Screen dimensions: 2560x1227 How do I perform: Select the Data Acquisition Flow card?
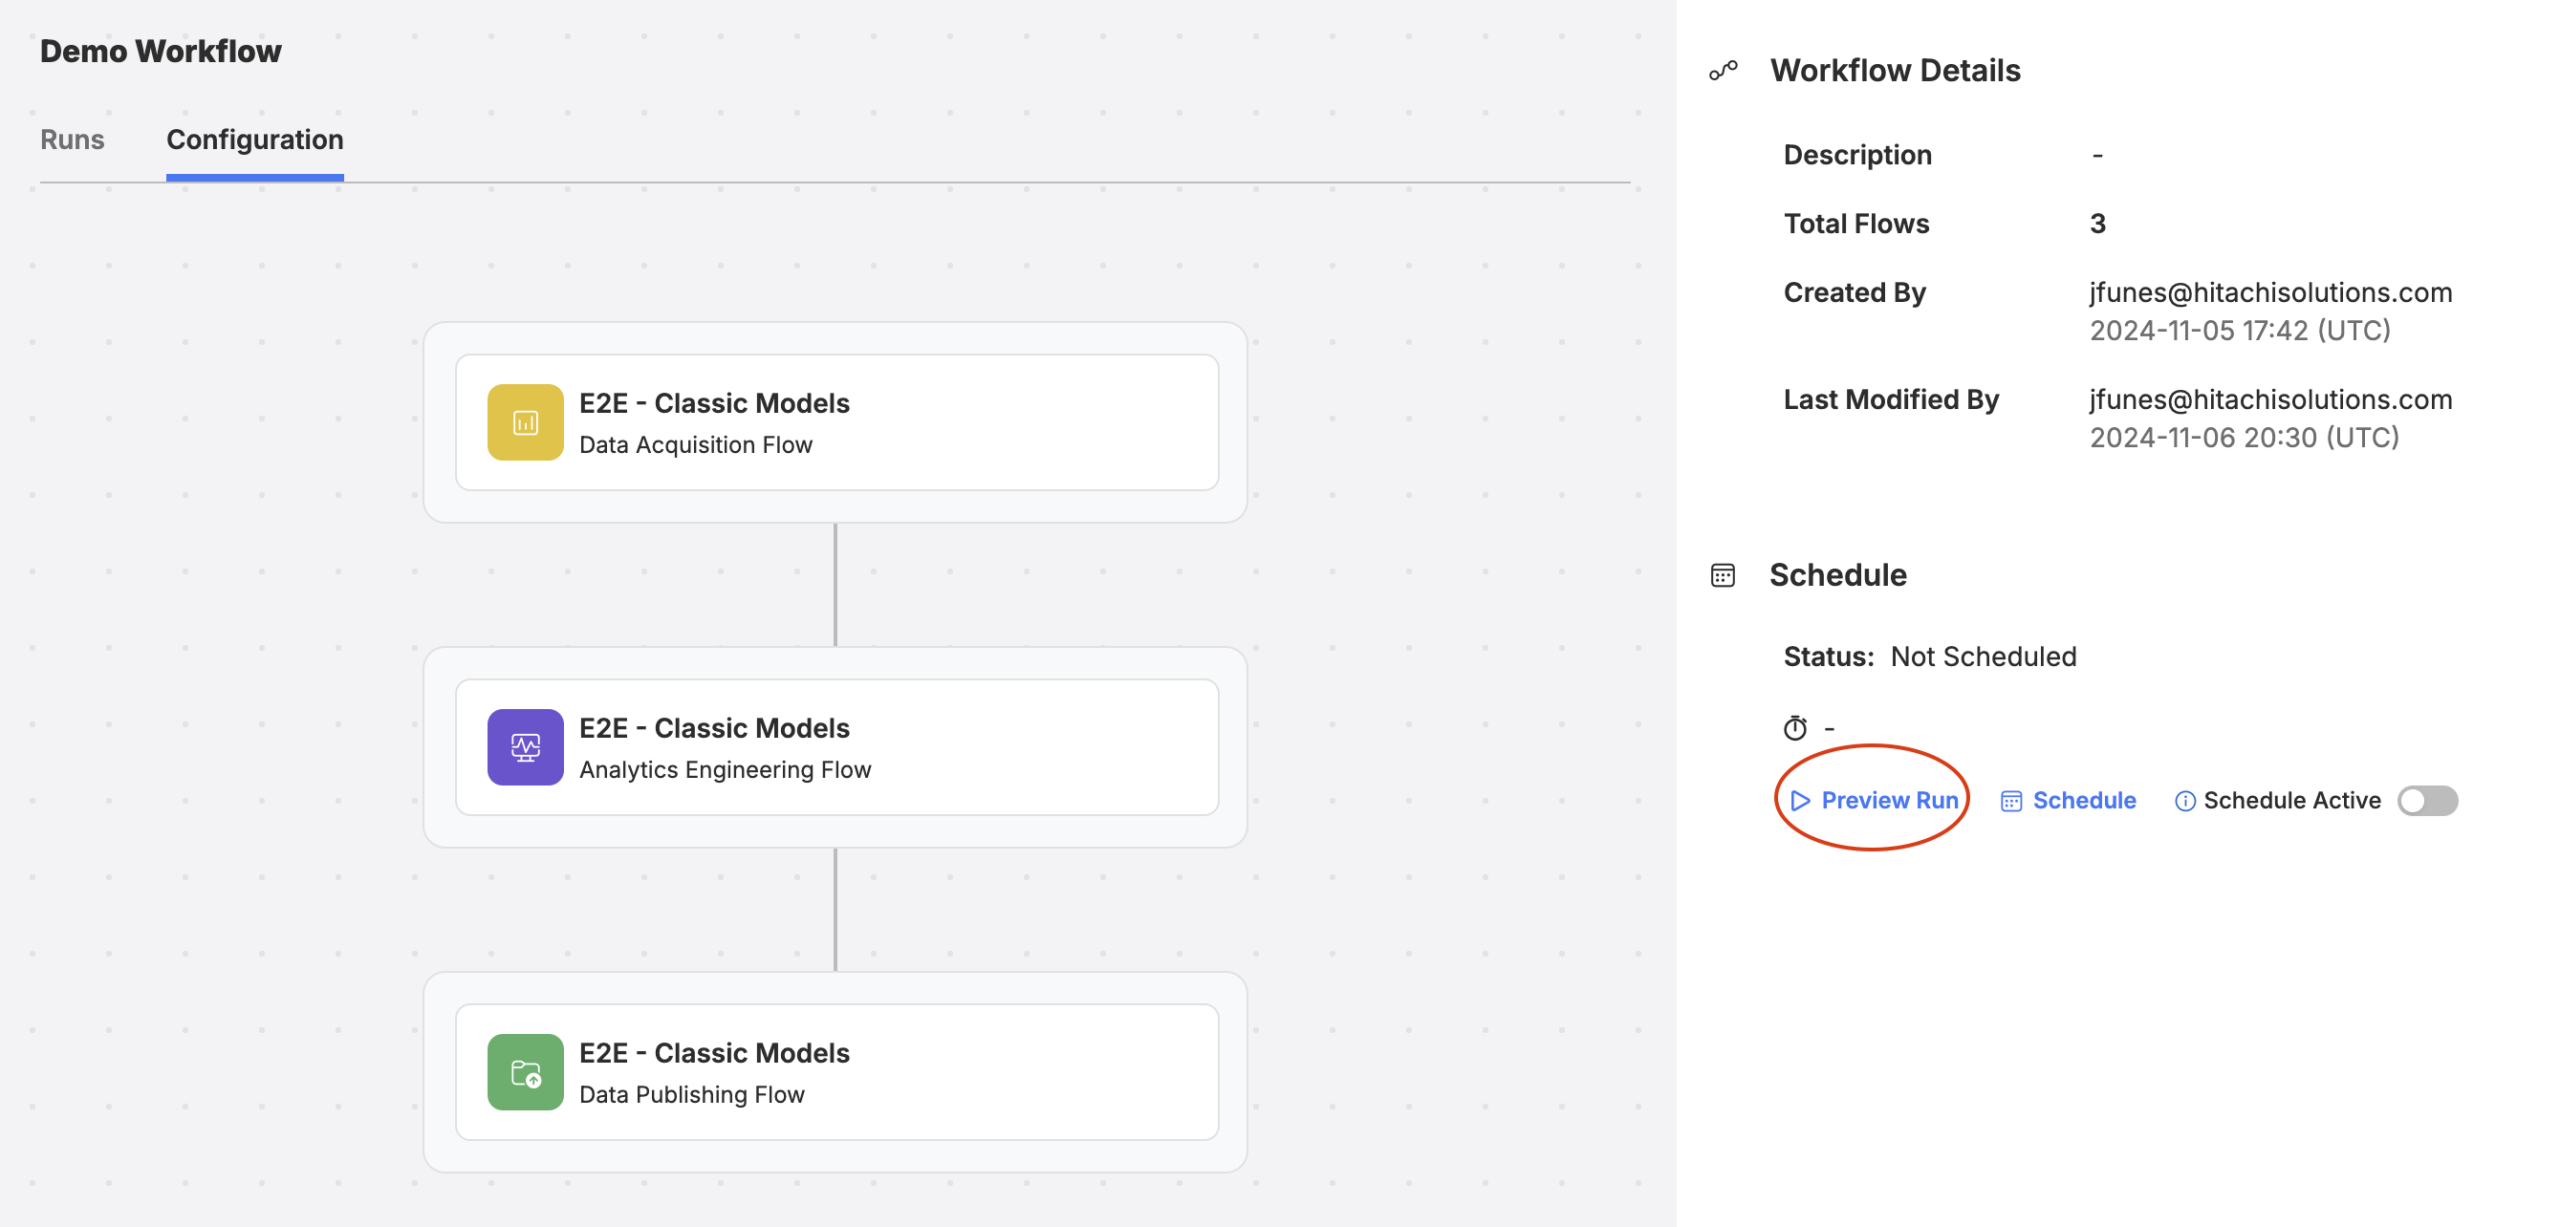(836, 422)
